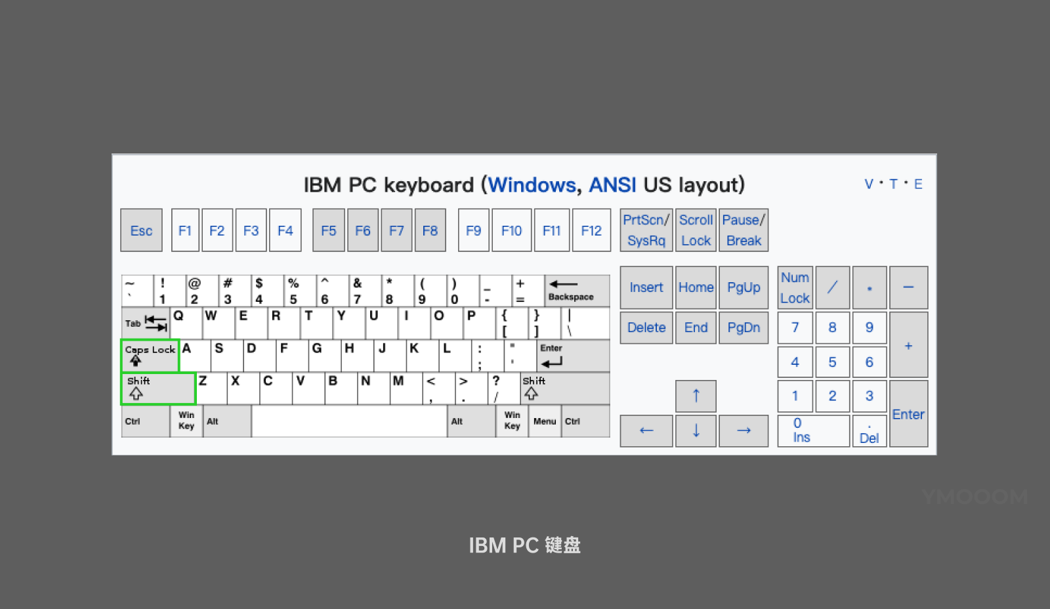Select the F7 key
The width and height of the screenshot is (1050, 609).
pyautogui.click(x=396, y=230)
